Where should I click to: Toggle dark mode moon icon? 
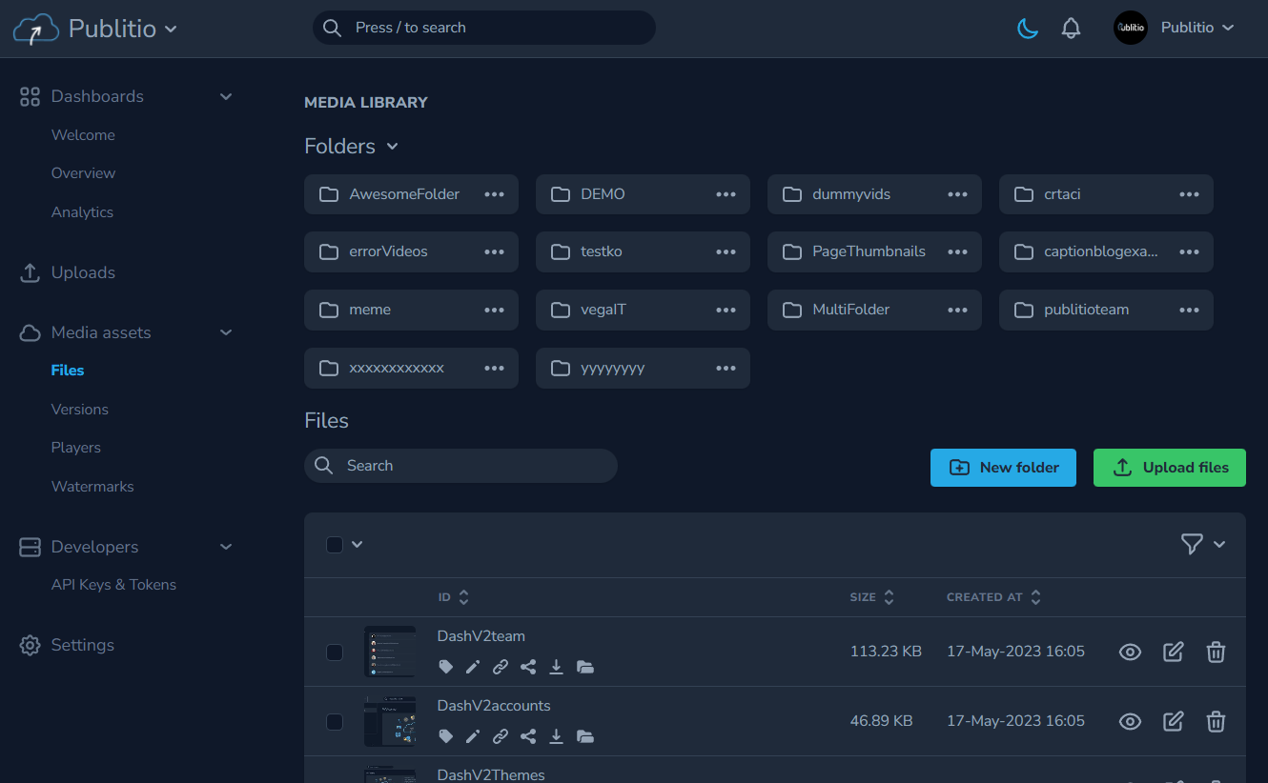click(1027, 29)
